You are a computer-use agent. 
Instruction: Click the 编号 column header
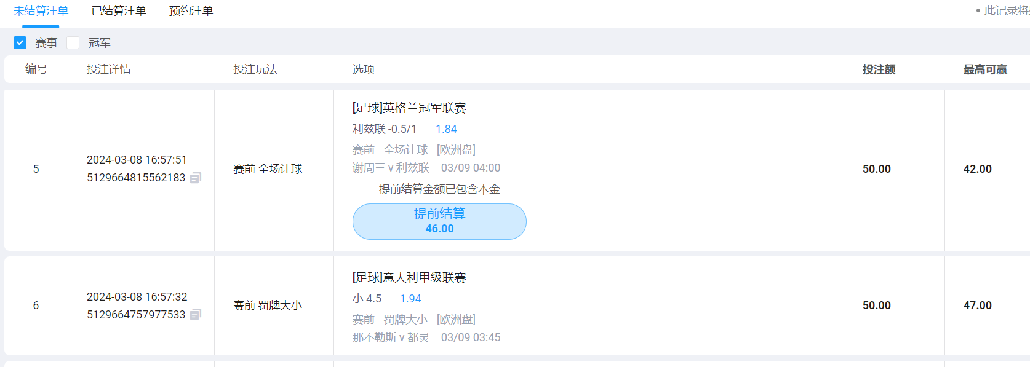pos(36,69)
